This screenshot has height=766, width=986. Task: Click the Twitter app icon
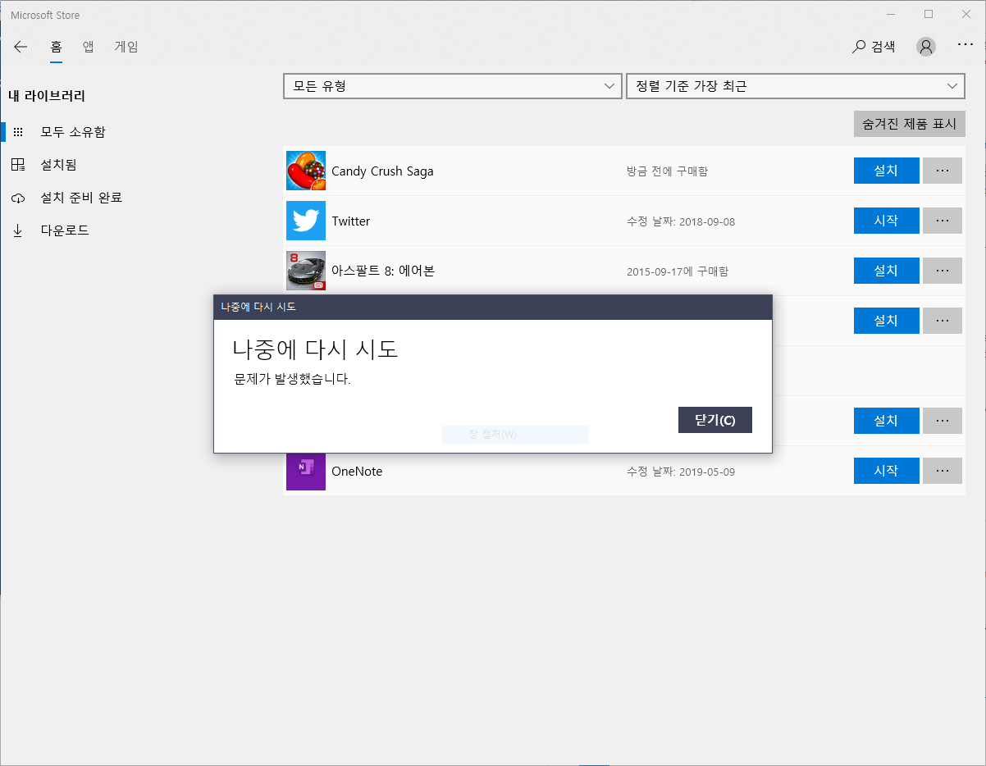306,221
